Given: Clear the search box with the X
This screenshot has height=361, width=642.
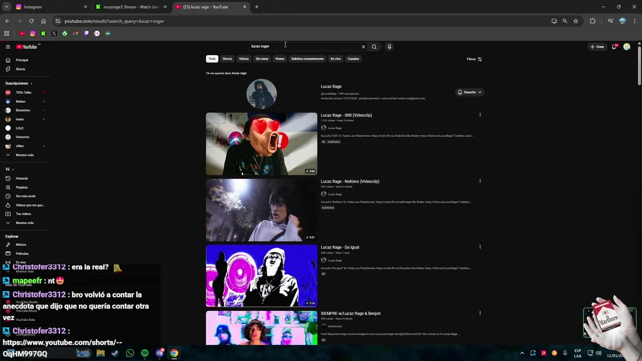Looking at the screenshot, I should 364,47.
